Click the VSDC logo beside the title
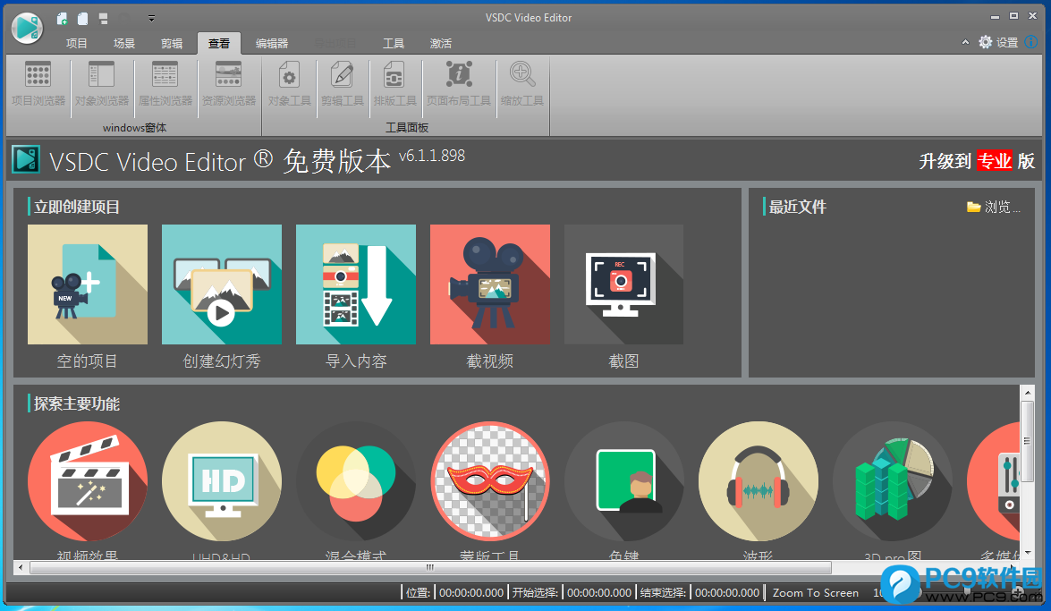This screenshot has width=1051, height=611. point(26,159)
